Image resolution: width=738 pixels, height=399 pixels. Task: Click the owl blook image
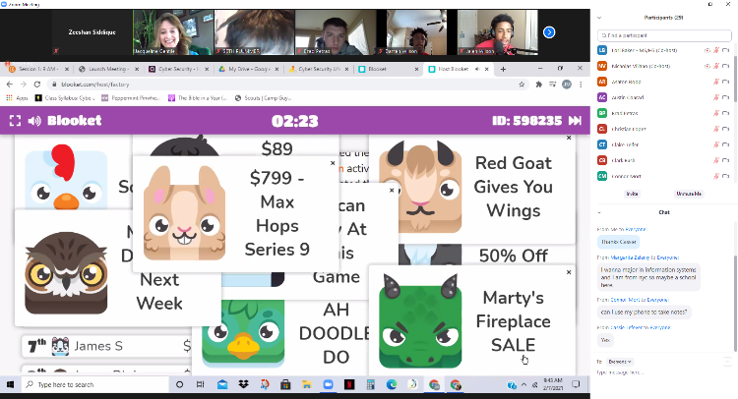(x=66, y=272)
